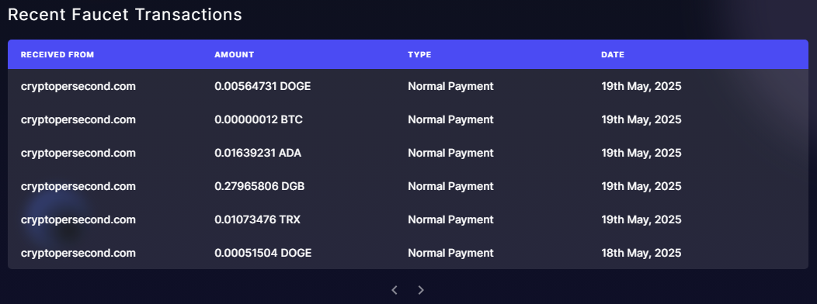817x304 pixels.
Task: Select the 0.00051504 DOGE amount
Action: (263, 253)
